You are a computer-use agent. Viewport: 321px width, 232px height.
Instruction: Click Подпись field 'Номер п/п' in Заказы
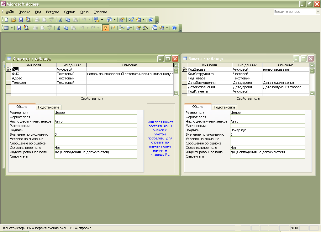coord(267,130)
